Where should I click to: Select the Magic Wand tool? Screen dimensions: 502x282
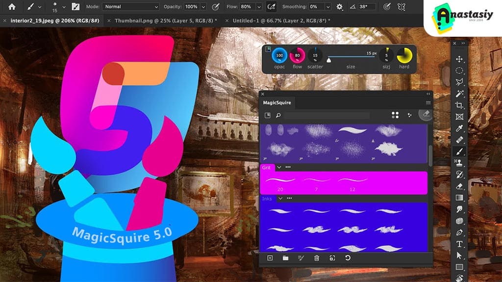[x=459, y=94]
